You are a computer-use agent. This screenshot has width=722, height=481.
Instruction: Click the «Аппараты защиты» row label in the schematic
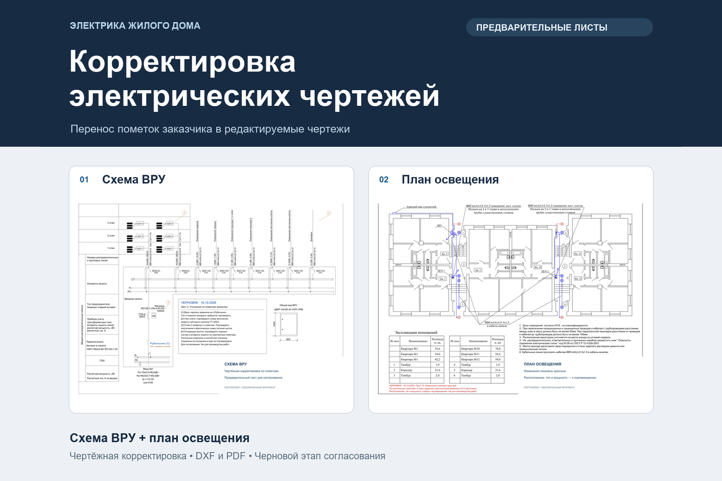coord(97,283)
